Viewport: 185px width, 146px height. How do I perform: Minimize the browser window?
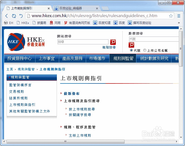click(x=162, y=3)
